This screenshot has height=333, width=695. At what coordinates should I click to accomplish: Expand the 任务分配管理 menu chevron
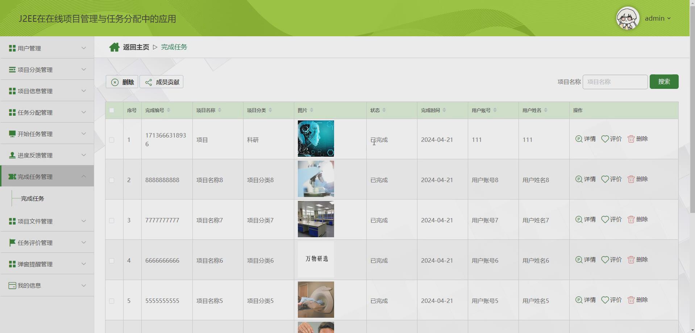[84, 112]
